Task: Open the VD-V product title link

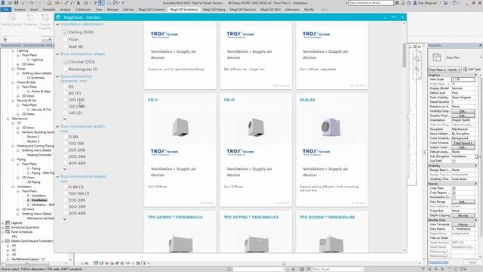Action: click(152, 100)
